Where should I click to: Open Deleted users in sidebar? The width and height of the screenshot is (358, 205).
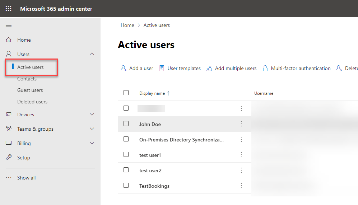pos(32,102)
